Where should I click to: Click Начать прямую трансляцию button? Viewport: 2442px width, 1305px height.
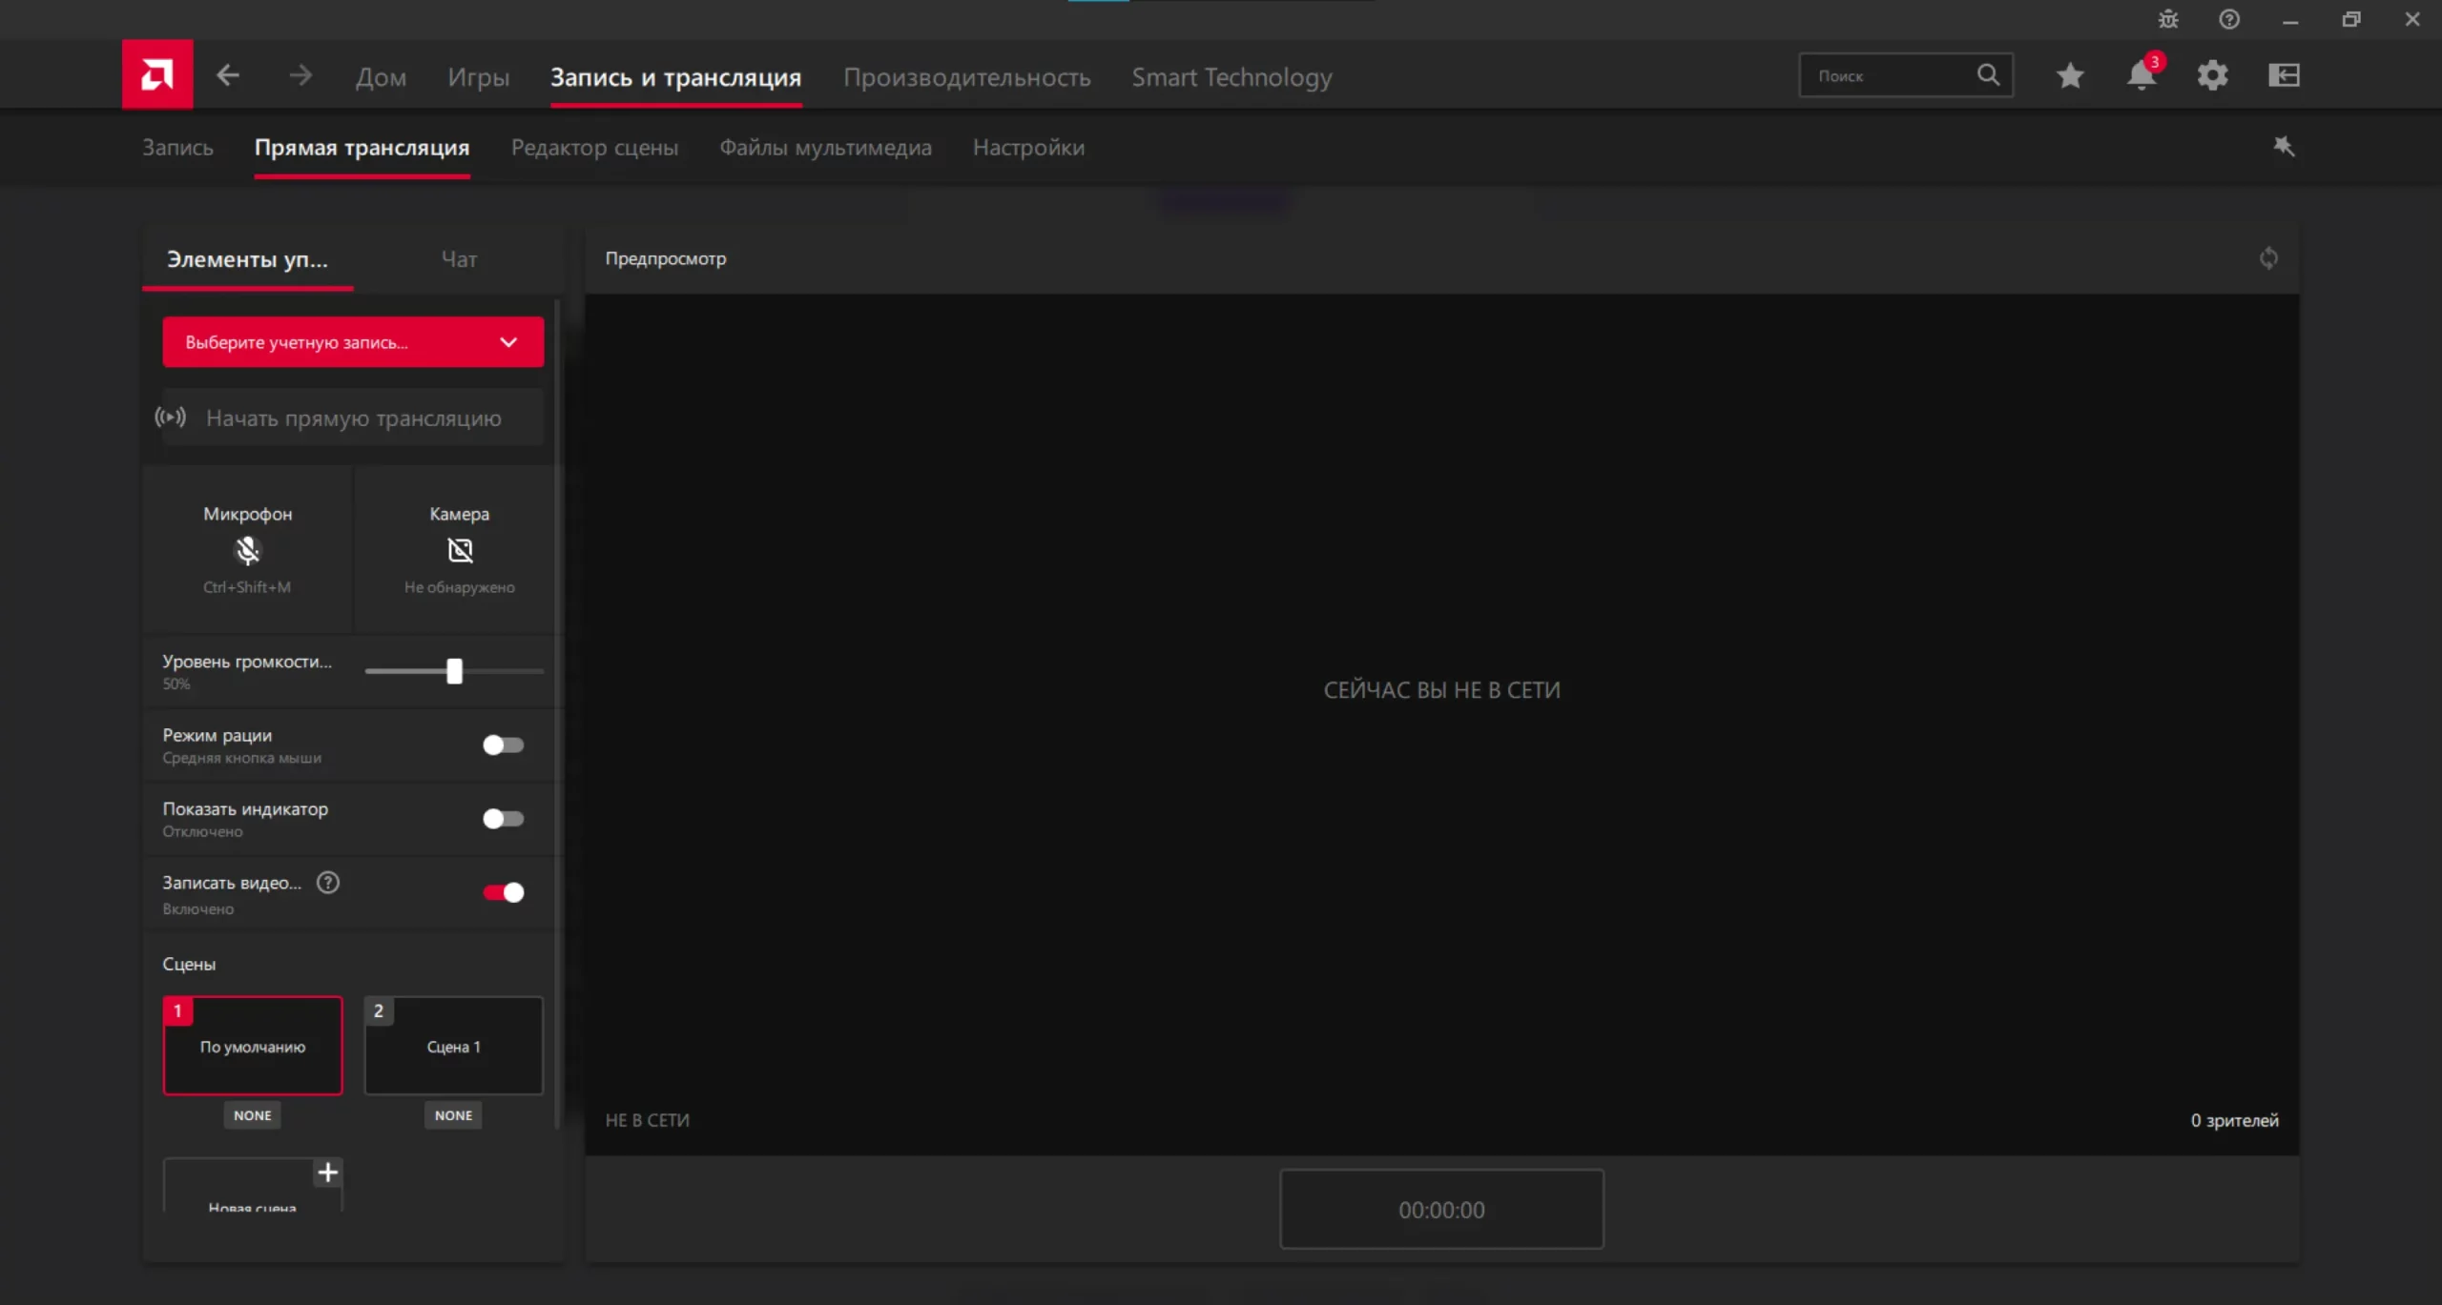(353, 418)
